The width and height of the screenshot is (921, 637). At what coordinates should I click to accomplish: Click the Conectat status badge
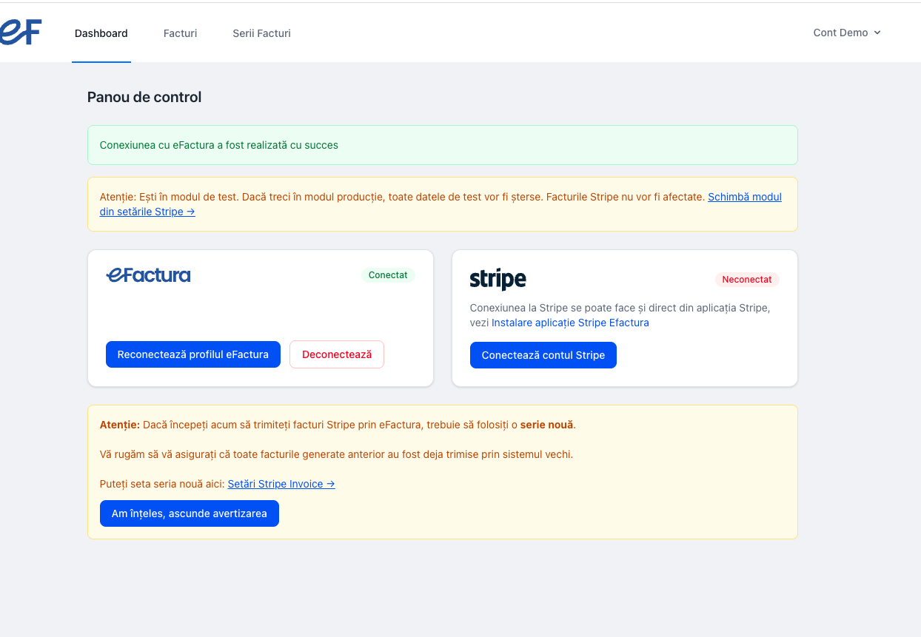(x=388, y=275)
